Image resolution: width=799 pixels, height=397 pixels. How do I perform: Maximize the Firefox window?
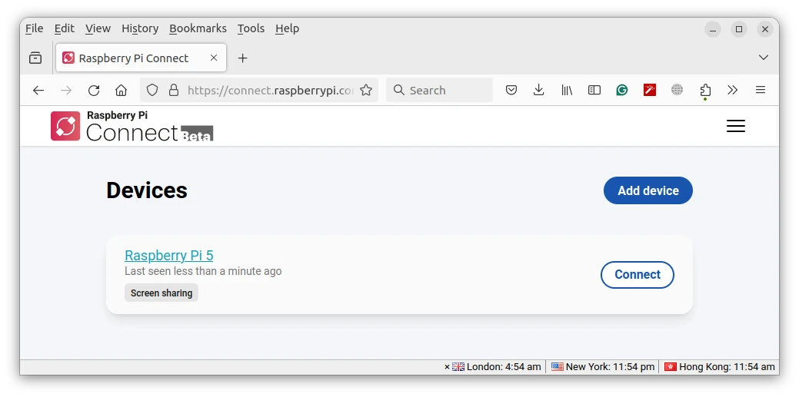pos(739,29)
